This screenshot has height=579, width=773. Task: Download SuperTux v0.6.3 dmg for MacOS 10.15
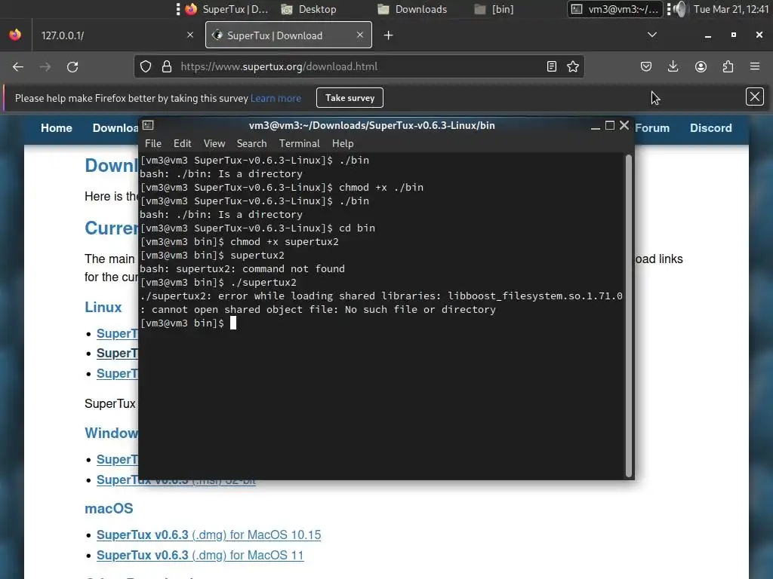pyautogui.click(x=208, y=535)
